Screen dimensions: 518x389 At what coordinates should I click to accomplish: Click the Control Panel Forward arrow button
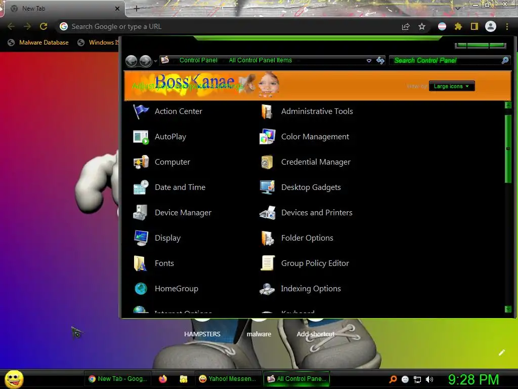145,61
